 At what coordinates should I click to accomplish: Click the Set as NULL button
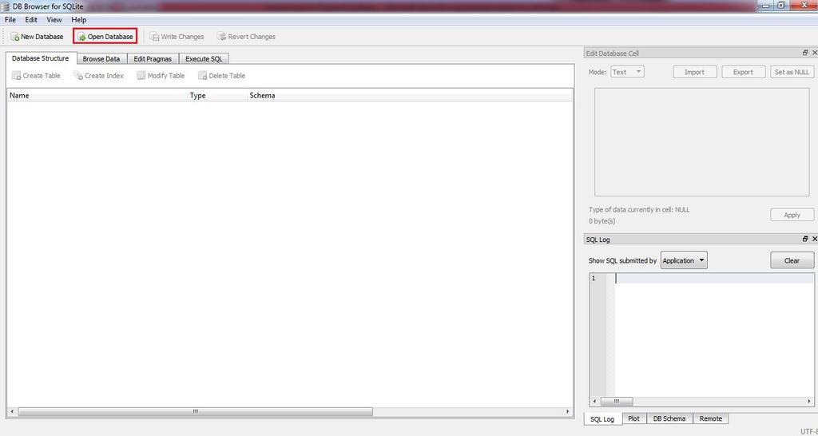pos(792,72)
